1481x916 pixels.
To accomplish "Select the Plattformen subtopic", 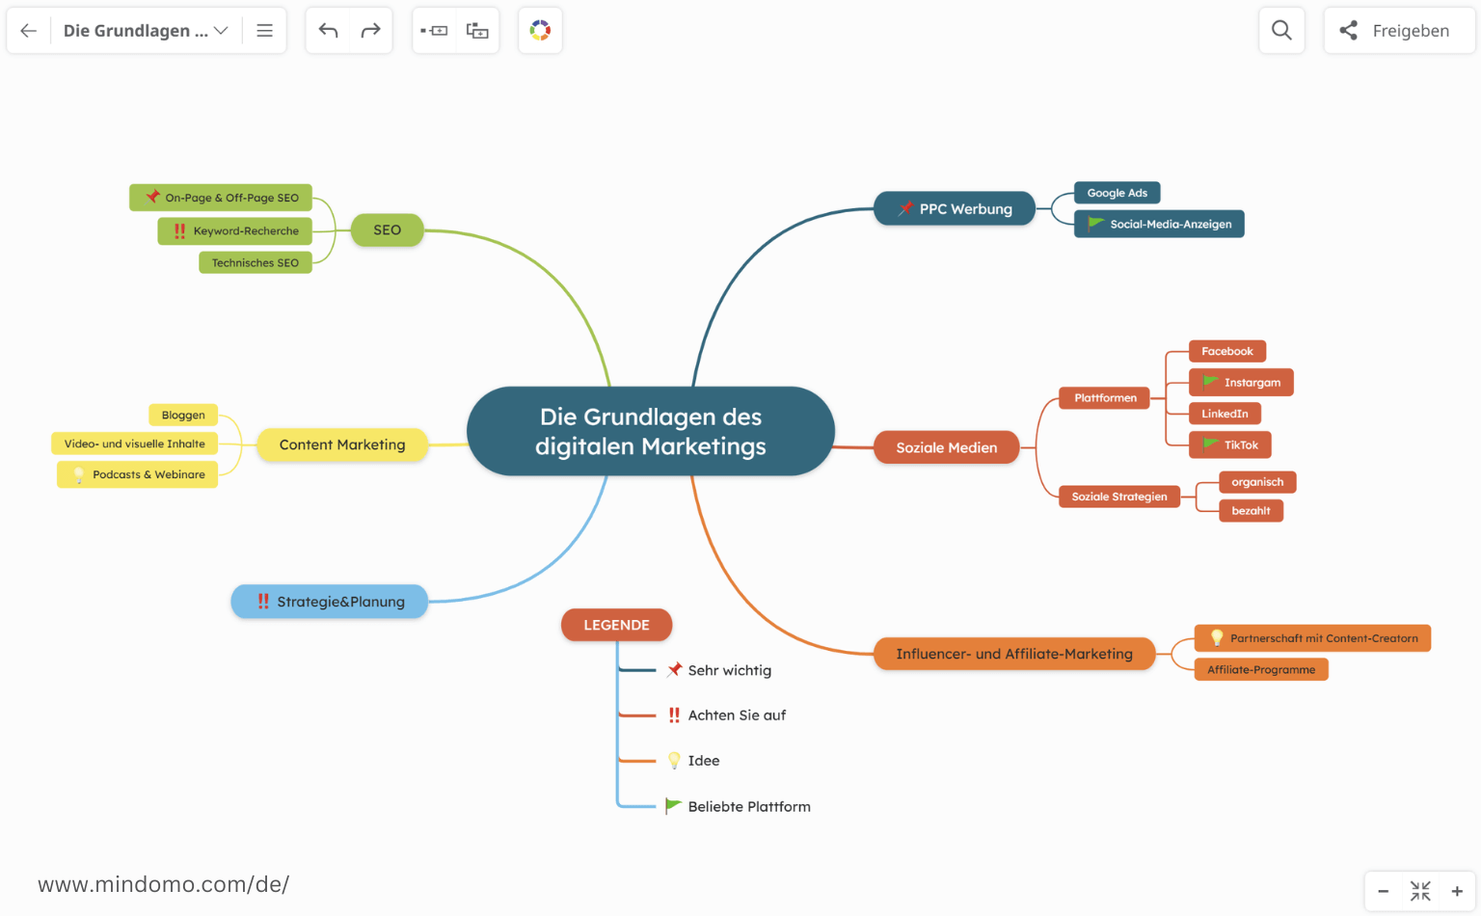I will click(x=1105, y=397).
